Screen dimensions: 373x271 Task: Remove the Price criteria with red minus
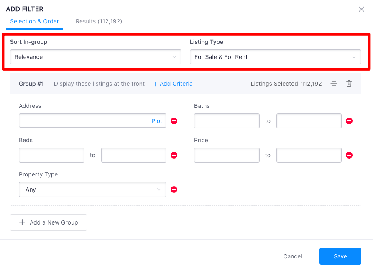[x=349, y=155]
